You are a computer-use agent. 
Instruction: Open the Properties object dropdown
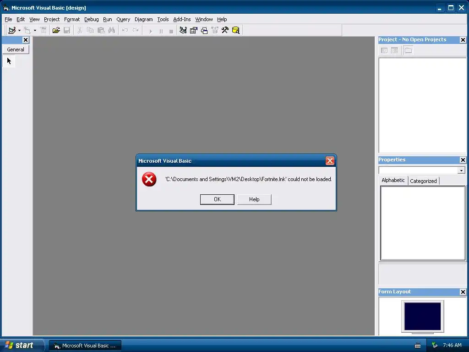click(x=461, y=170)
